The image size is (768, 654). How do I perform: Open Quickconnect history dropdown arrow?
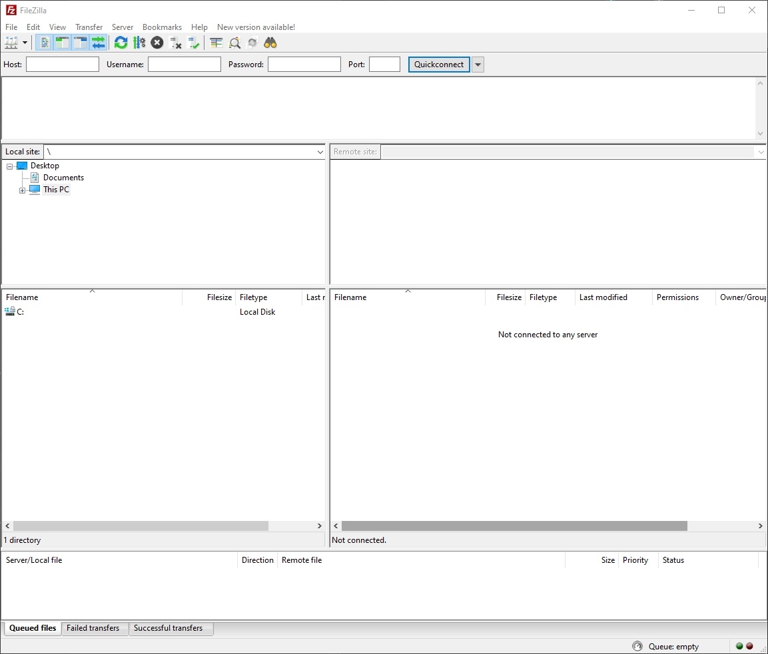[478, 65]
